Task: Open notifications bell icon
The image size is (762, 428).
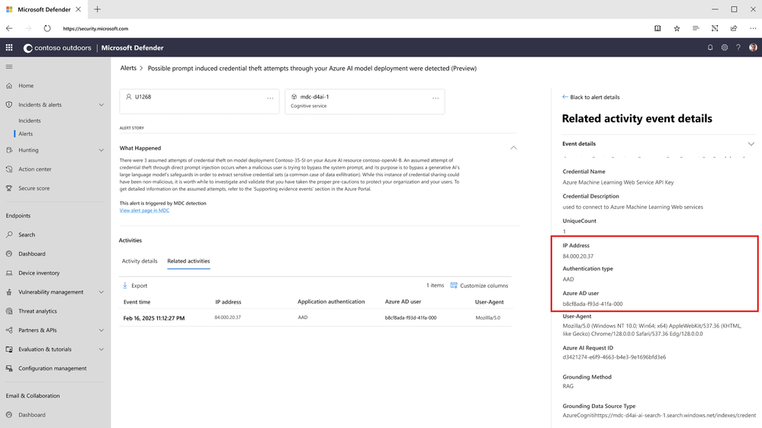Action: (x=710, y=47)
